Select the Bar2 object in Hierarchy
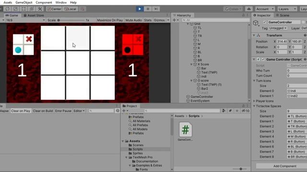 (x=205, y=89)
